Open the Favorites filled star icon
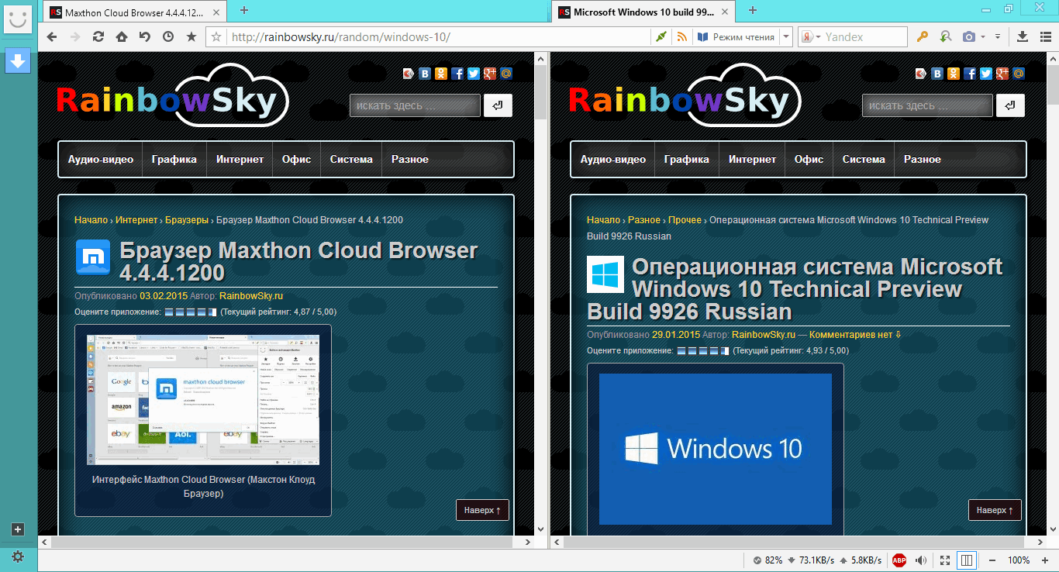Screen dimensions: 1059x572 191,36
